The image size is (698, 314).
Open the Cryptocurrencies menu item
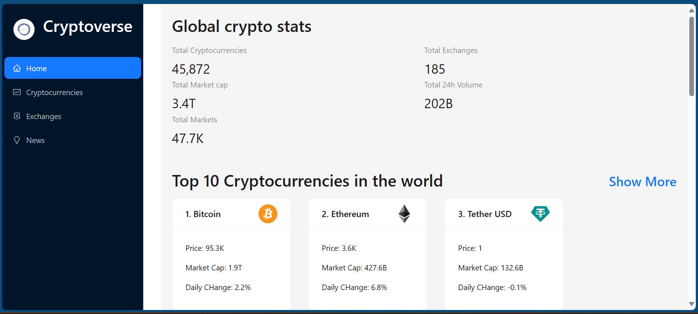tap(55, 93)
